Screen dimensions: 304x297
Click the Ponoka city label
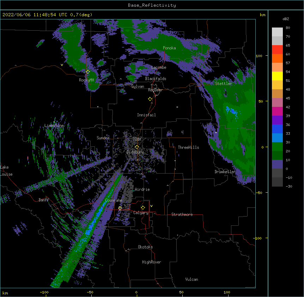(x=169, y=48)
